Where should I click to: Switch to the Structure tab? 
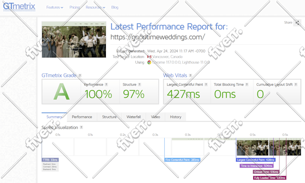click(109, 117)
